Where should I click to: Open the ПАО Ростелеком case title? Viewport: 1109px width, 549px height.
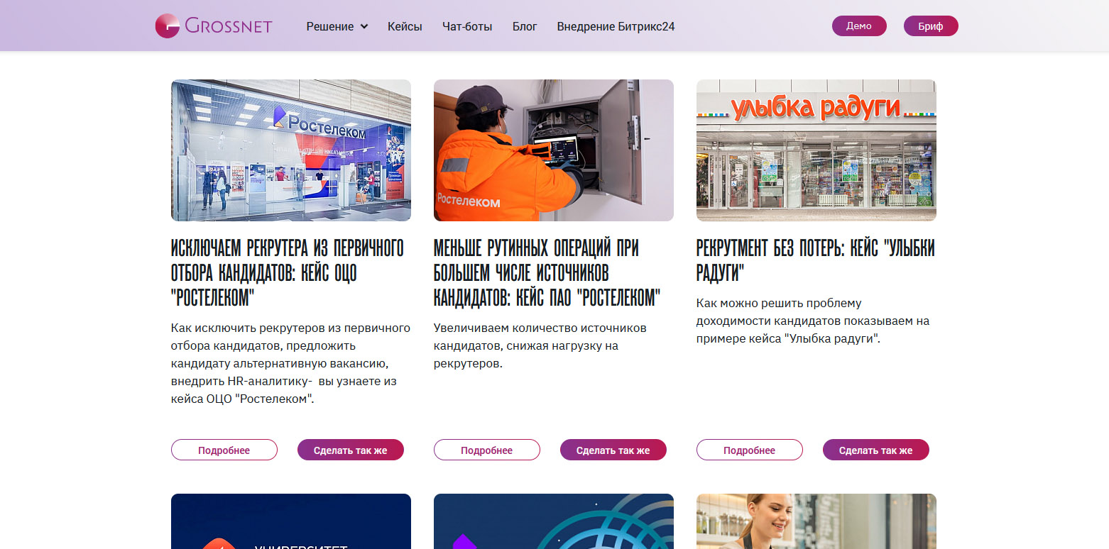click(547, 273)
